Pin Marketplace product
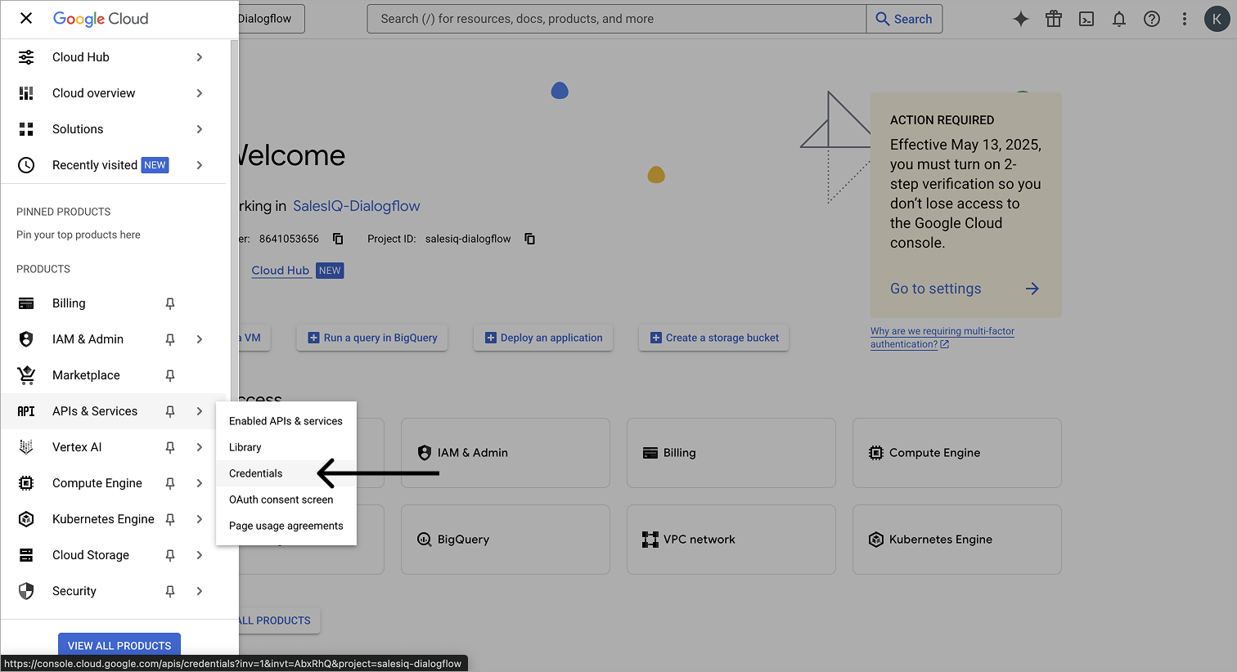Viewport: 1237px width, 672px height. coord(170,375)
